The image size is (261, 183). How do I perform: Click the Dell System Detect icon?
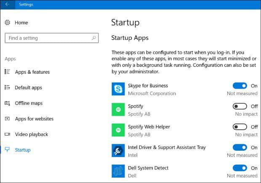coord(118,171)
